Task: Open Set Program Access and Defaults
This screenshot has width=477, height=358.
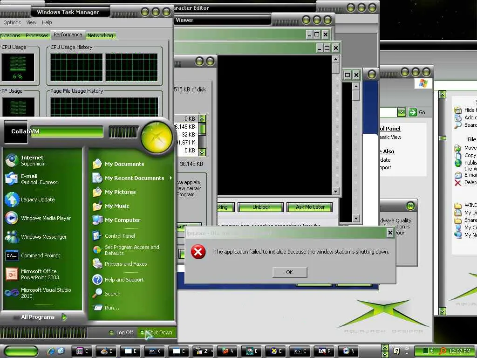Action: pos(132,250)
